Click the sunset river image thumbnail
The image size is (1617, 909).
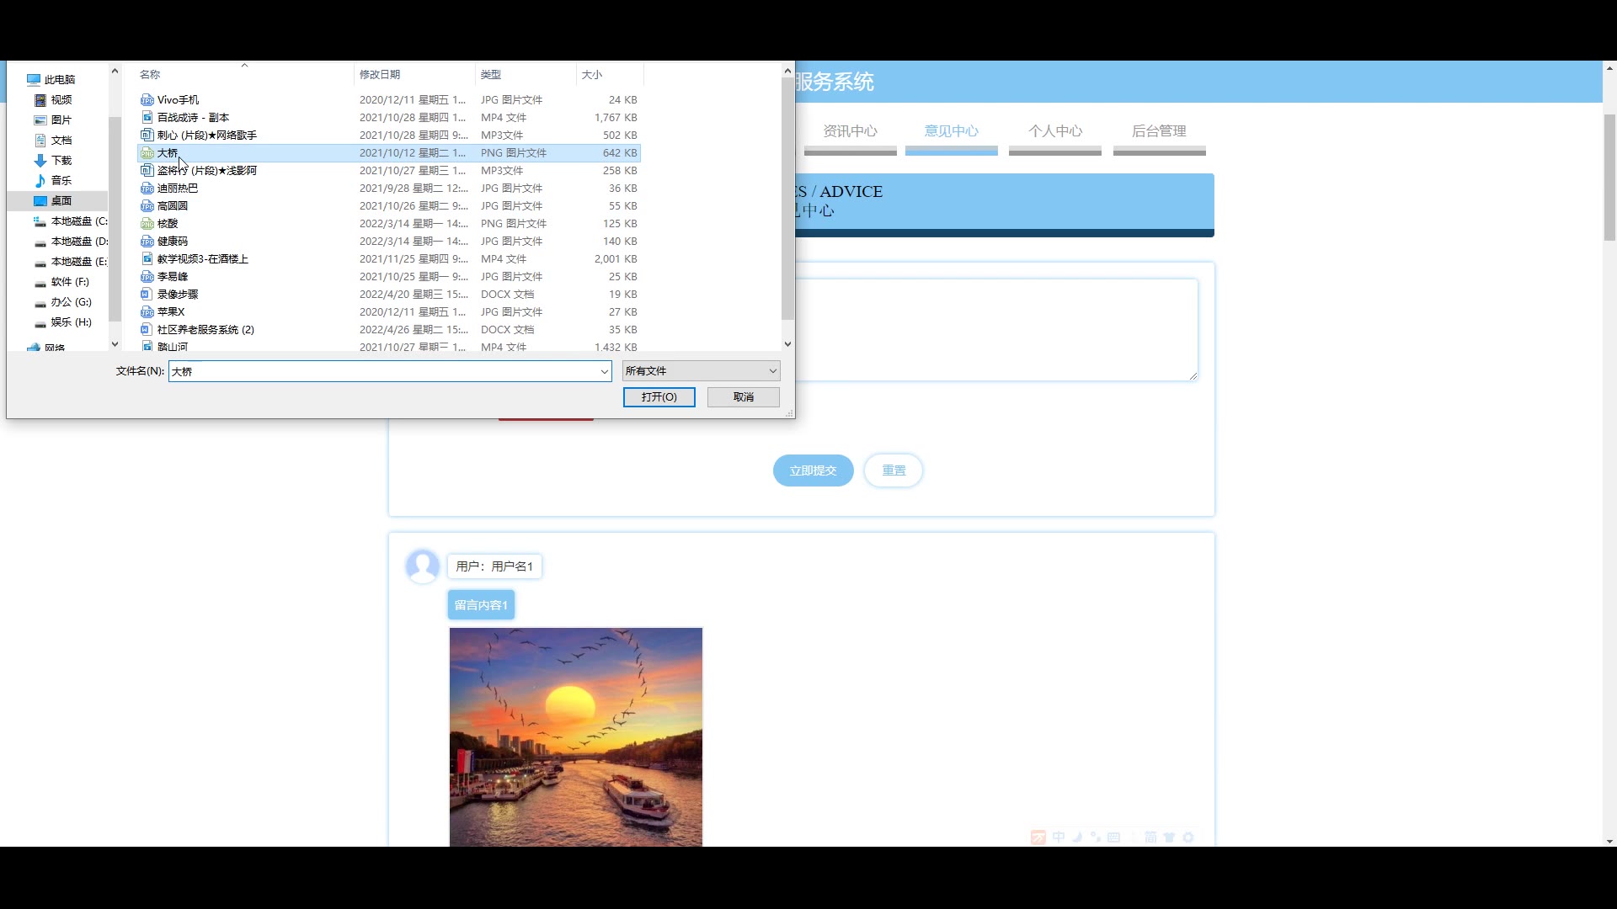(575, 736)
